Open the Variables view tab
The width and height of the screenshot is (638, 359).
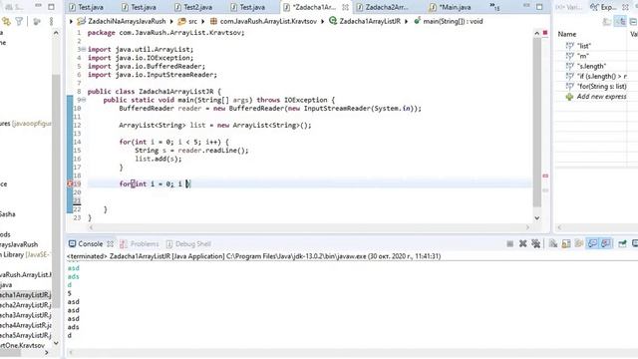click(569, 7)
